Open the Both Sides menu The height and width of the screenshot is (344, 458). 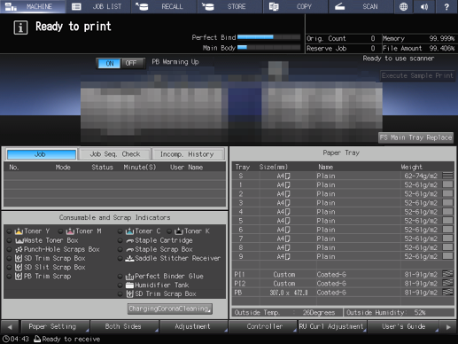124,326
